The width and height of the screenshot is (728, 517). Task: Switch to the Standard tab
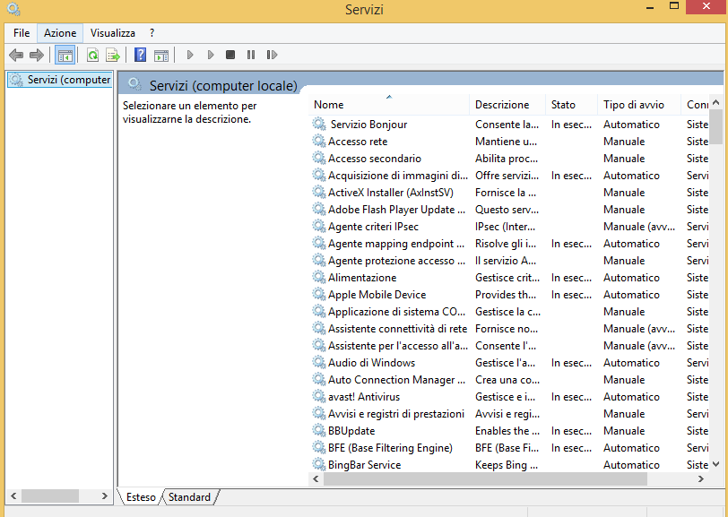pos(189,497)
